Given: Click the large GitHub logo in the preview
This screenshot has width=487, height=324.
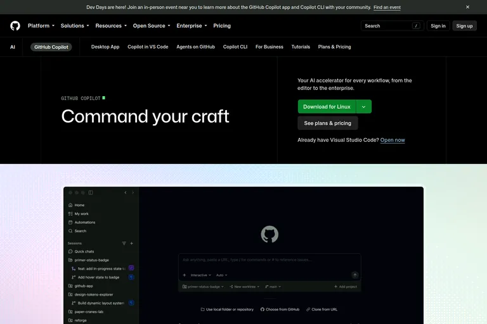Looking at the screenshot, I should [269, 234].
